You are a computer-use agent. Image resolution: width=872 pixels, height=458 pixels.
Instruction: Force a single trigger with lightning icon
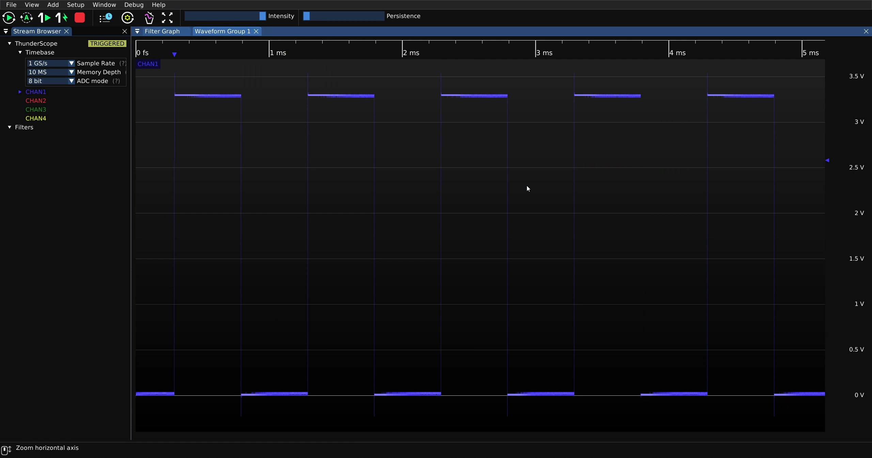point(62,18)
